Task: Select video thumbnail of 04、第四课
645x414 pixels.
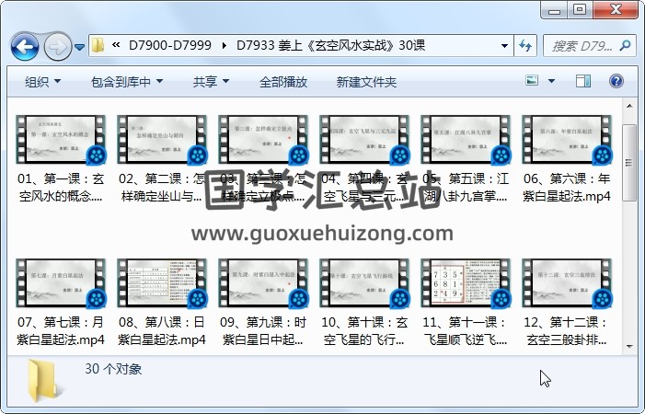Action: pyautogui.click(x=364, y=140)
